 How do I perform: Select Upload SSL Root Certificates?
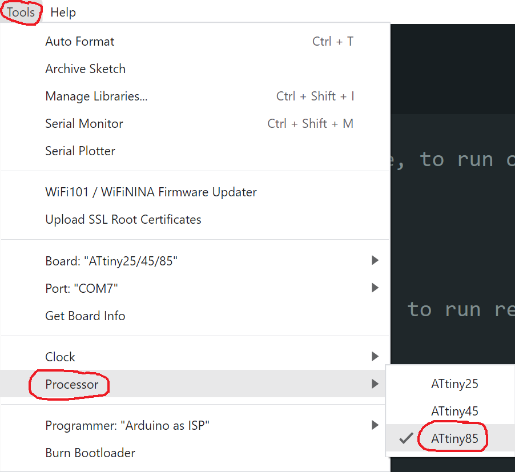pos(123,220)
